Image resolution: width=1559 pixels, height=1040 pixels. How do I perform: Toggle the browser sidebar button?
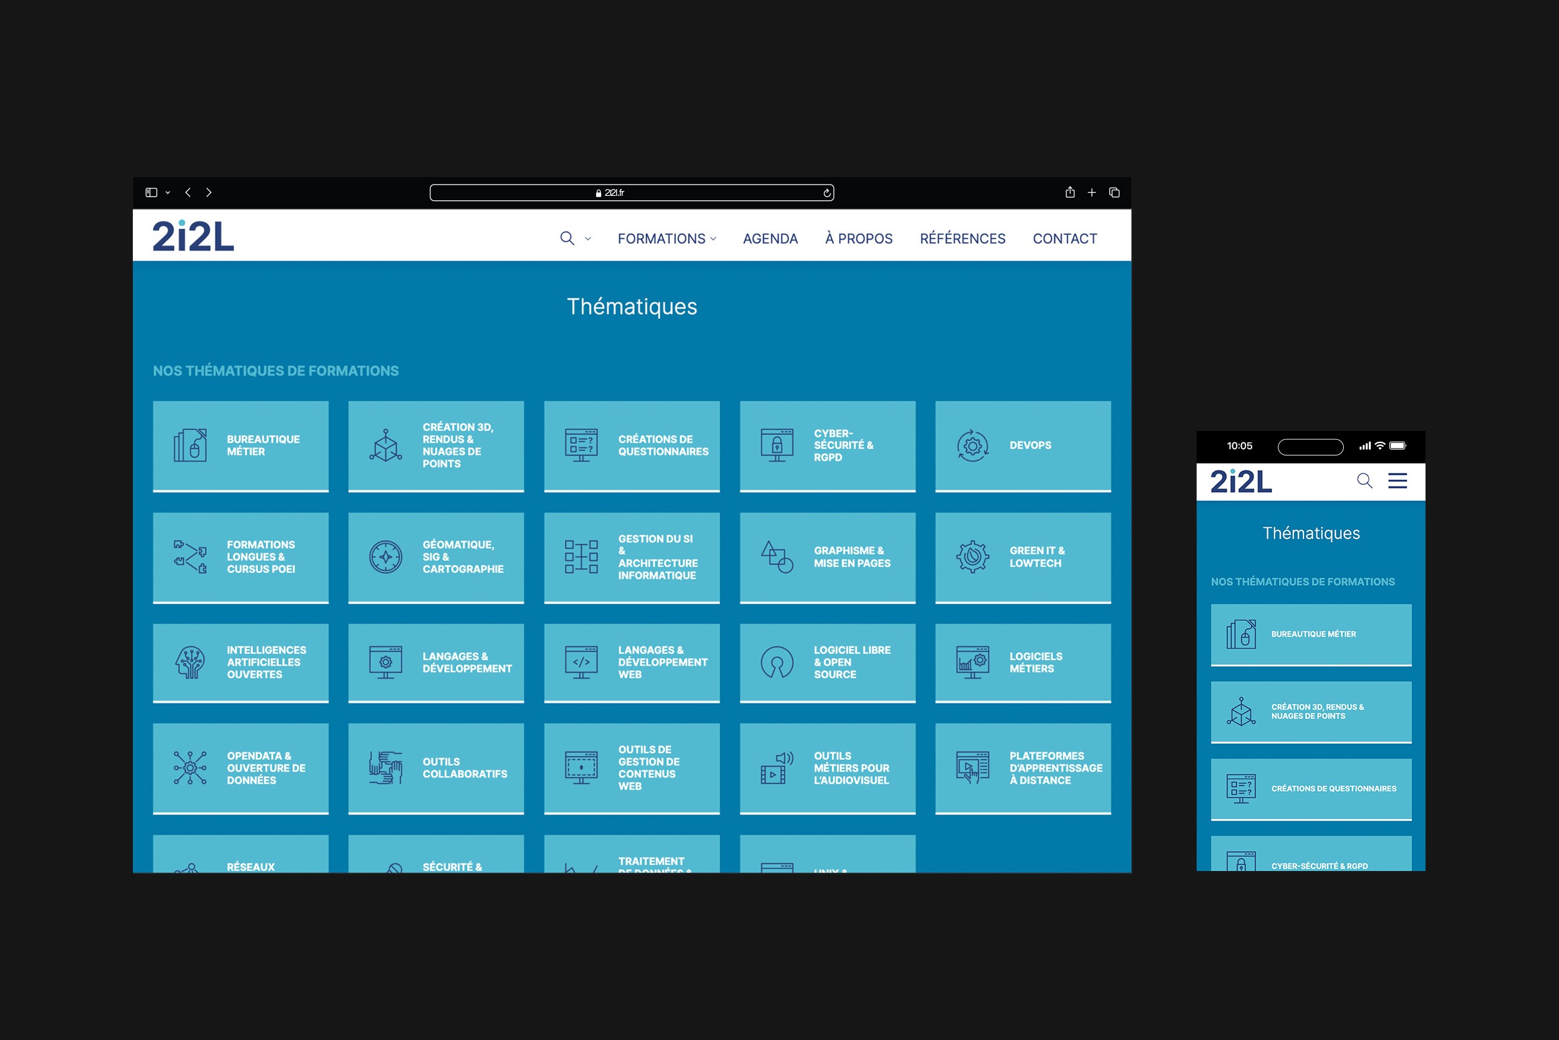(151, 192)
